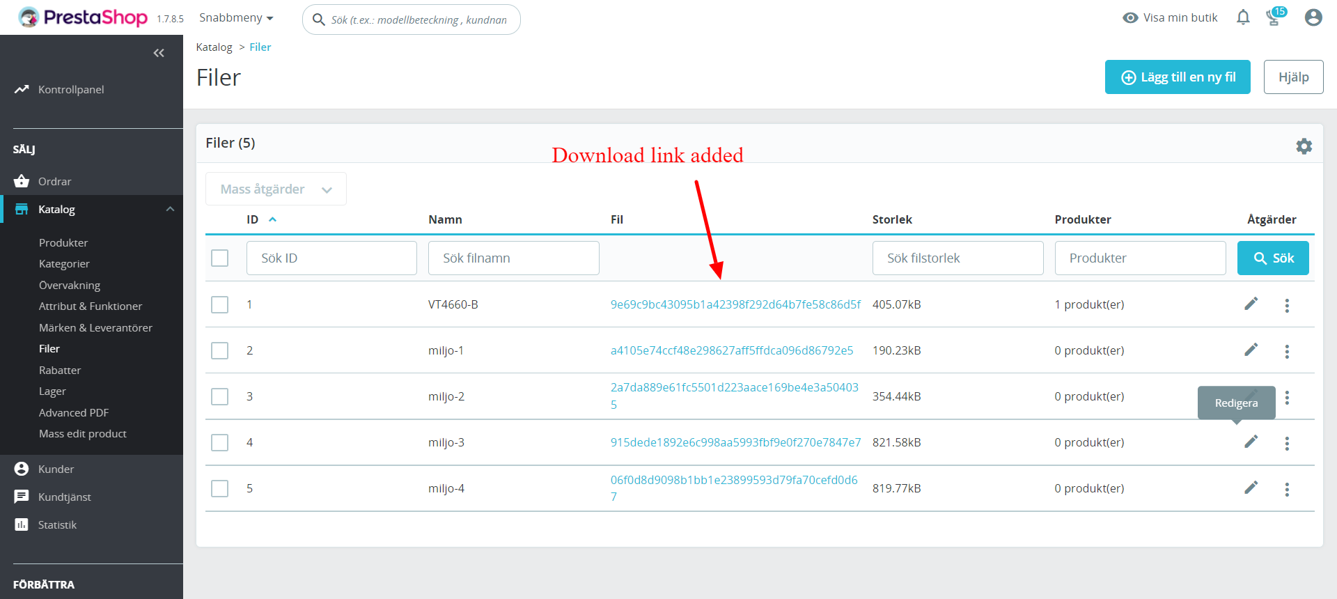1337x599 pixels.
Task: Check the box for miljo-4 row
Action: click(220, 488)
